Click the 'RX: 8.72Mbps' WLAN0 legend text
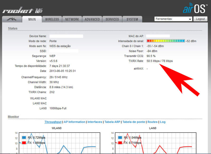 (37, 138)
